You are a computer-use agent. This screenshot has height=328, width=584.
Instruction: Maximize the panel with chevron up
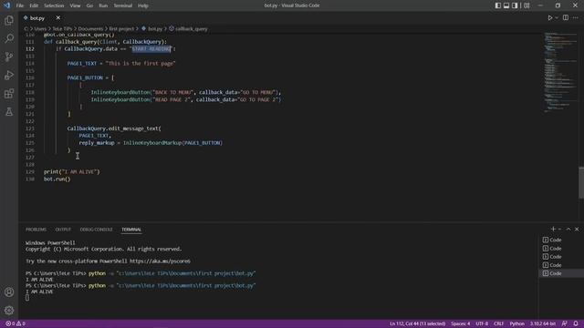[568, 229]
